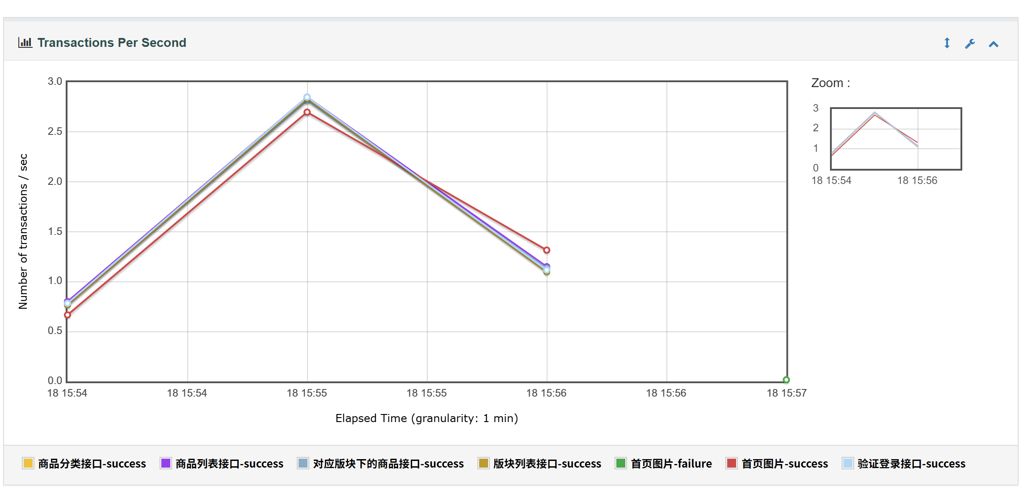The height and width of the screenshot is (502, 1032).
Task: Click the red 首页图片-success color box
Action: [x=732, y=463]
